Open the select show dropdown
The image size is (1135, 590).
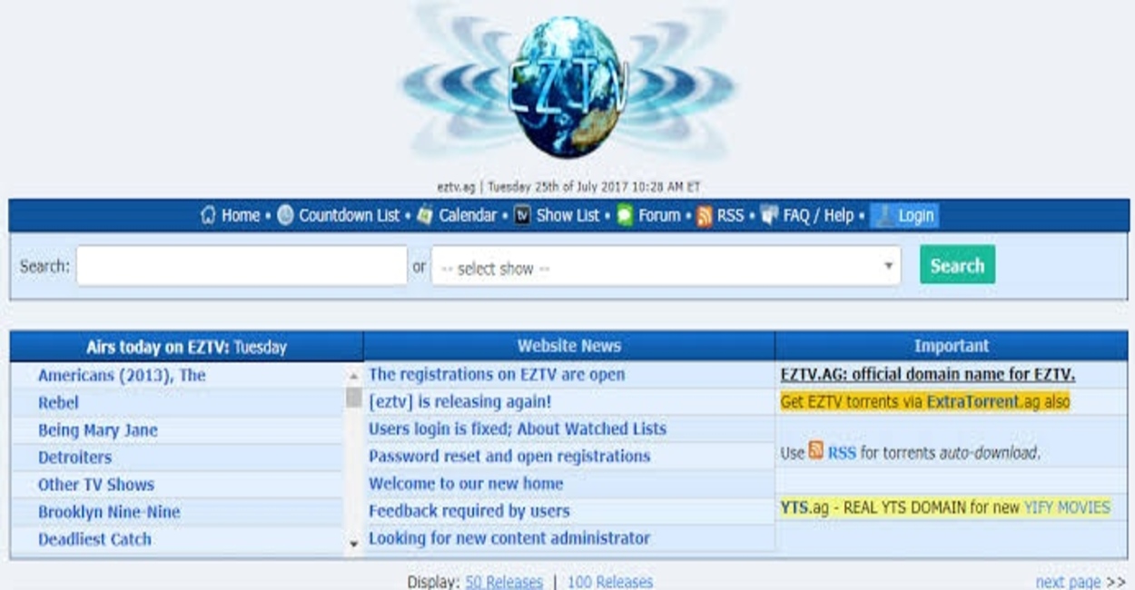tap(666, 266)
